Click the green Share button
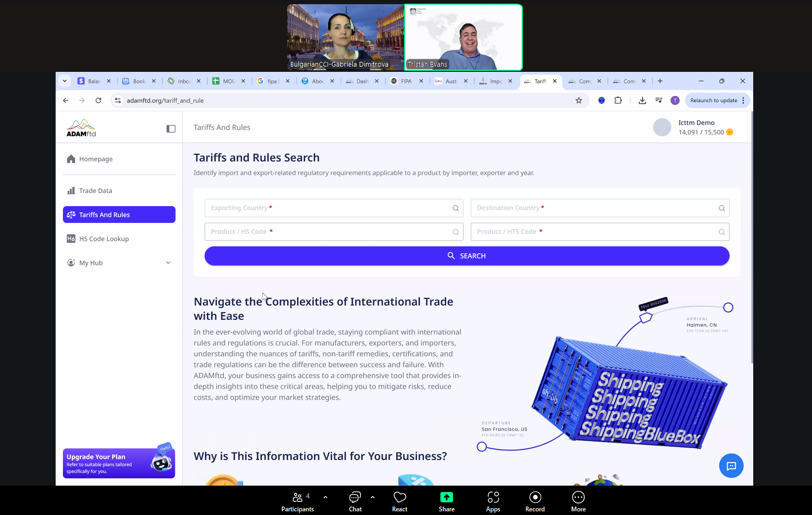The image size is (812, 515). coord(447,501)
